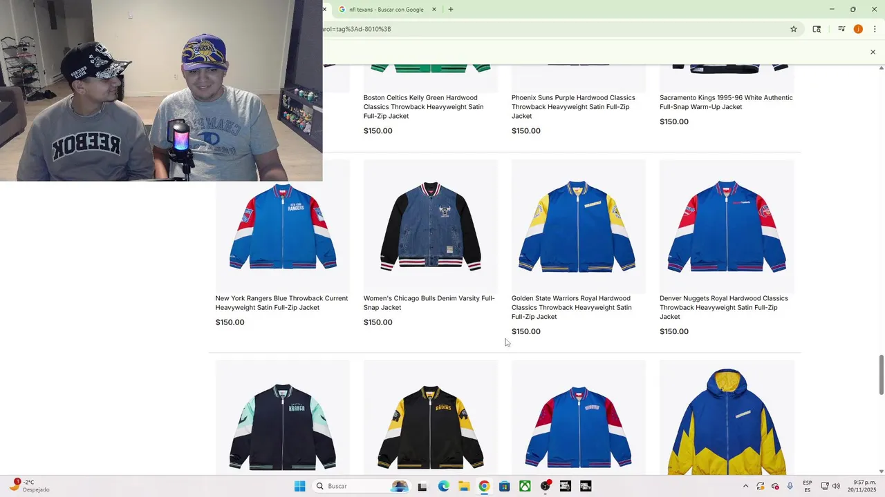The height and width of the screenshot is (497, 885).
Task: Bookmark this page with the star icon
Action: click(794, 29)
